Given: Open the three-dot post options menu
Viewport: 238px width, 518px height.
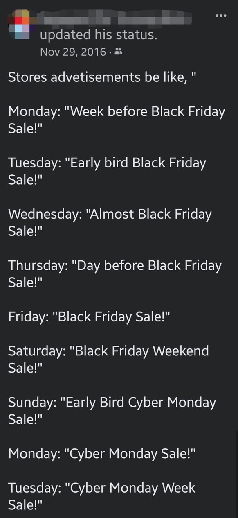Looking at the screenshot, I should coord(221,16).
